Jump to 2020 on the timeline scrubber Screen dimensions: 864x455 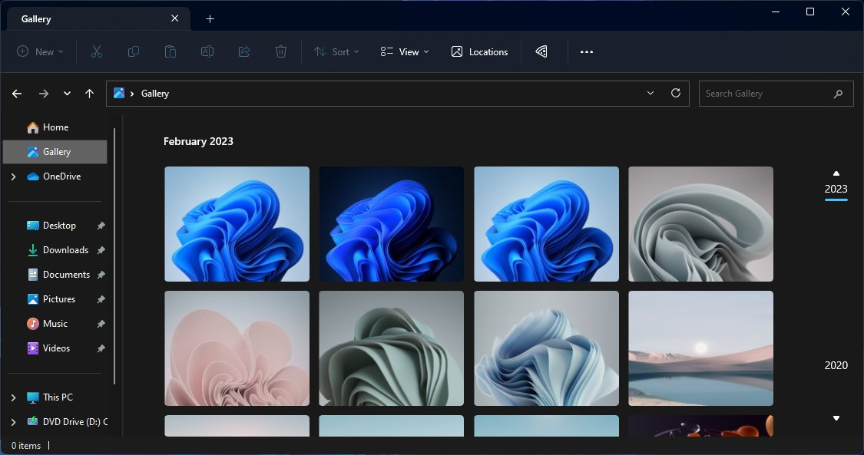click(836, 365)
